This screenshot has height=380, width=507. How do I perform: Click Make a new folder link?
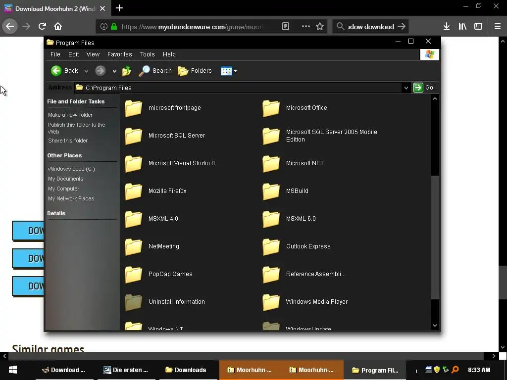[70, 115]
